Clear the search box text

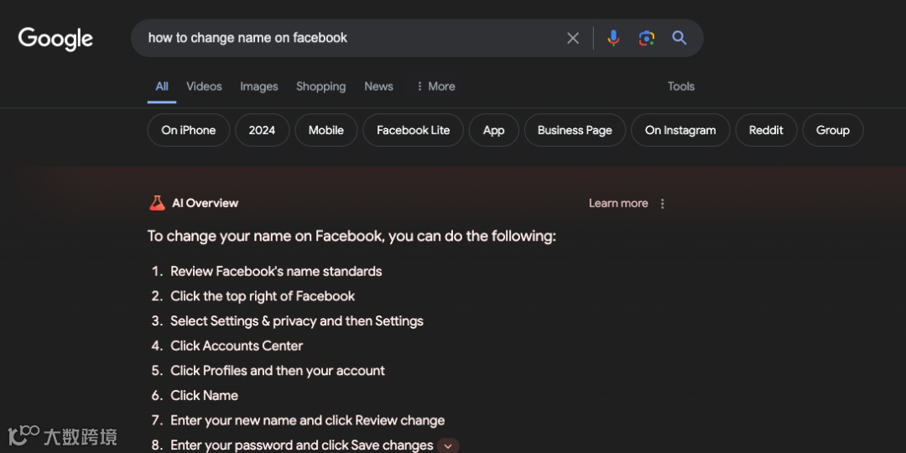(x=573, y=38)
